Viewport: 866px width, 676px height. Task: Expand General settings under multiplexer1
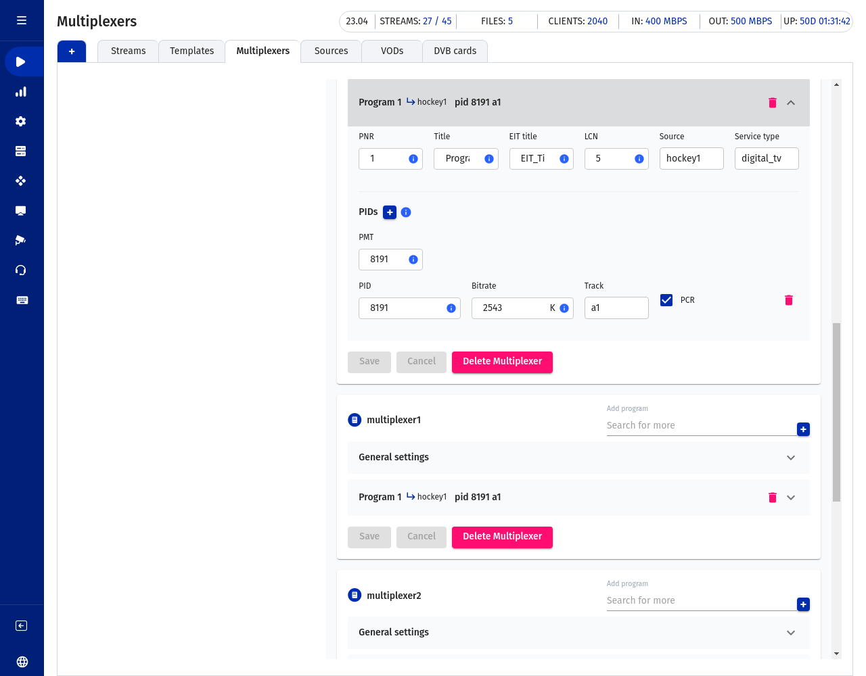[x=791, y=458]
